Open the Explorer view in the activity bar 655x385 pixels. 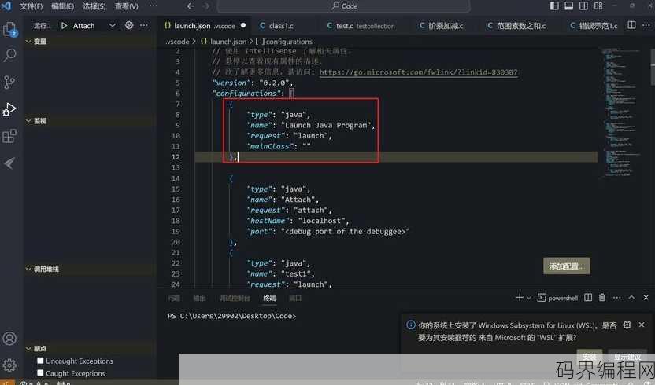pos(9,29)
